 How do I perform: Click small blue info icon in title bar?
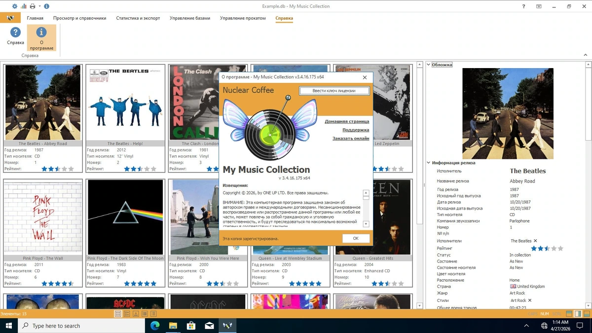tap(46, 6)
